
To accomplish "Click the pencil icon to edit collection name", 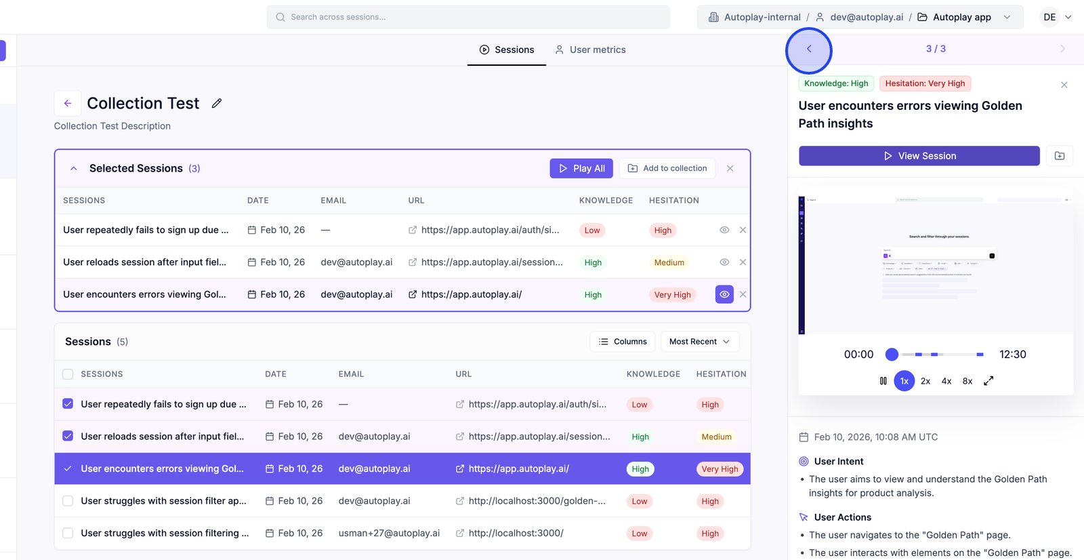I will coord(217,103).
